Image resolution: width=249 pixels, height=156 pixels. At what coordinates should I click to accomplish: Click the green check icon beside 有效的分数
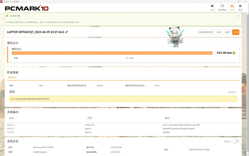coord(7,16)
